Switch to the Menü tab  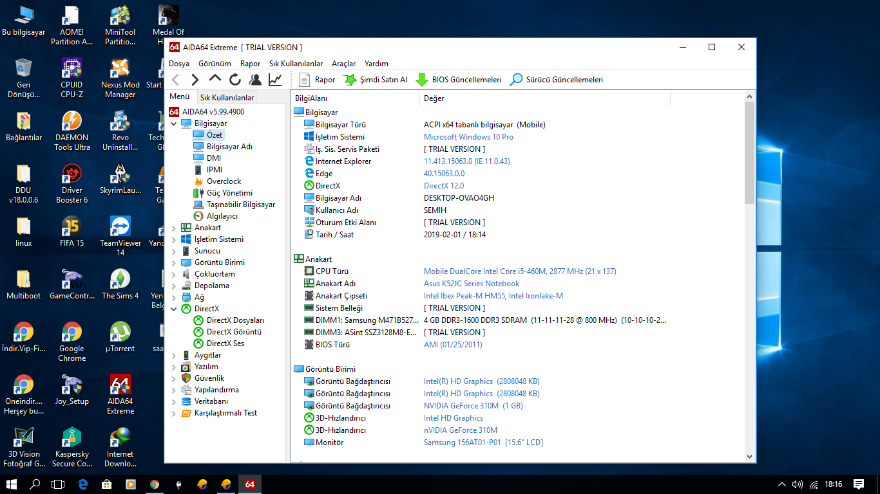tap(179, 97)
